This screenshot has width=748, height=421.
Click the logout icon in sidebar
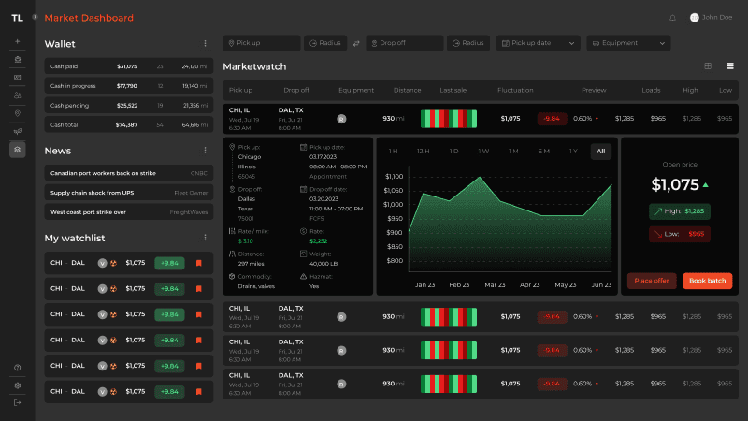[x=17, y=402]
